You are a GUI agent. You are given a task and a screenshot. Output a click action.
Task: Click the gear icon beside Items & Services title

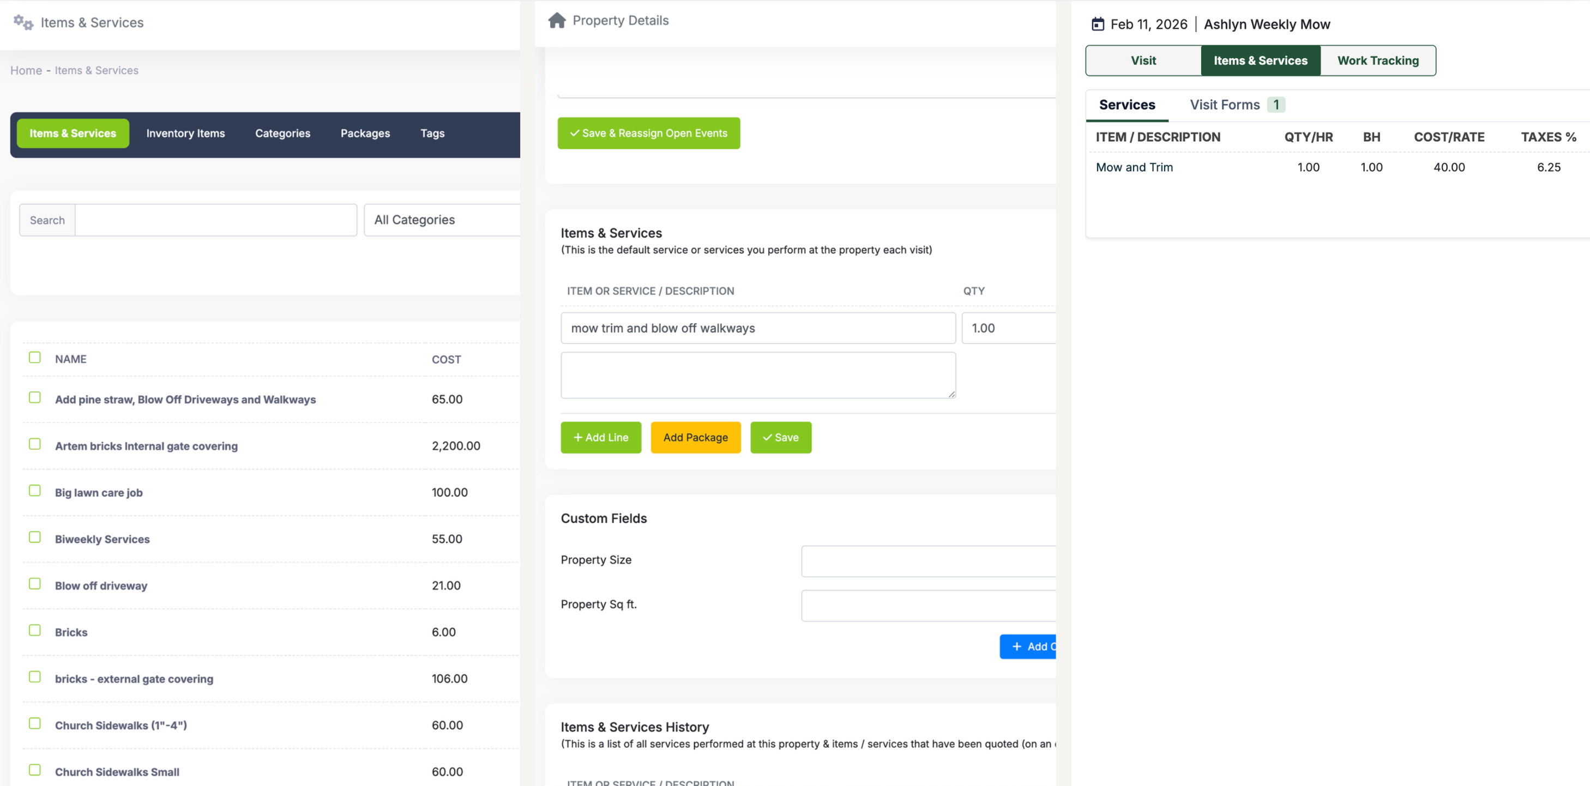click(24, 22)
